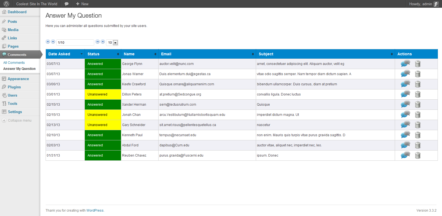Viewport: 442px width, 216px height.
Task: Sort the table by the Status column
Action: pyautogui.click(x=103, y=54)
